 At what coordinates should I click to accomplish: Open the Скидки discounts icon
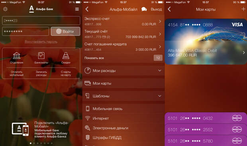click(x=66, y=56)
